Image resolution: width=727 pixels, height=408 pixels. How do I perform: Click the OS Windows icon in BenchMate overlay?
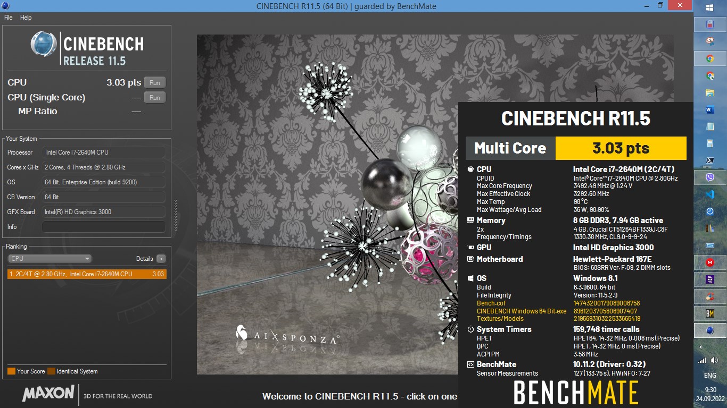click(x=470, y=278)
